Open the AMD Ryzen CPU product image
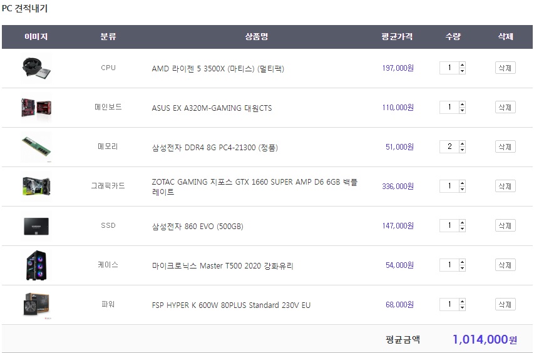The width and height of the screenshot is (534, 353). point(36,68)
